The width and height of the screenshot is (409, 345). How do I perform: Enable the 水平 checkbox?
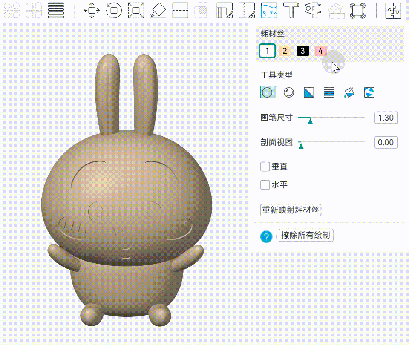tap(265, 185)
